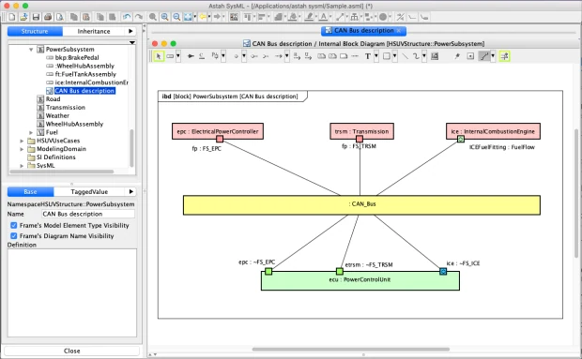
Task: Switch to the Structure tab
Action: (35, 31)
